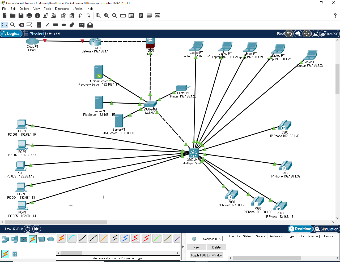
Task: Open the View menu
Action: (x=36, y=9)
